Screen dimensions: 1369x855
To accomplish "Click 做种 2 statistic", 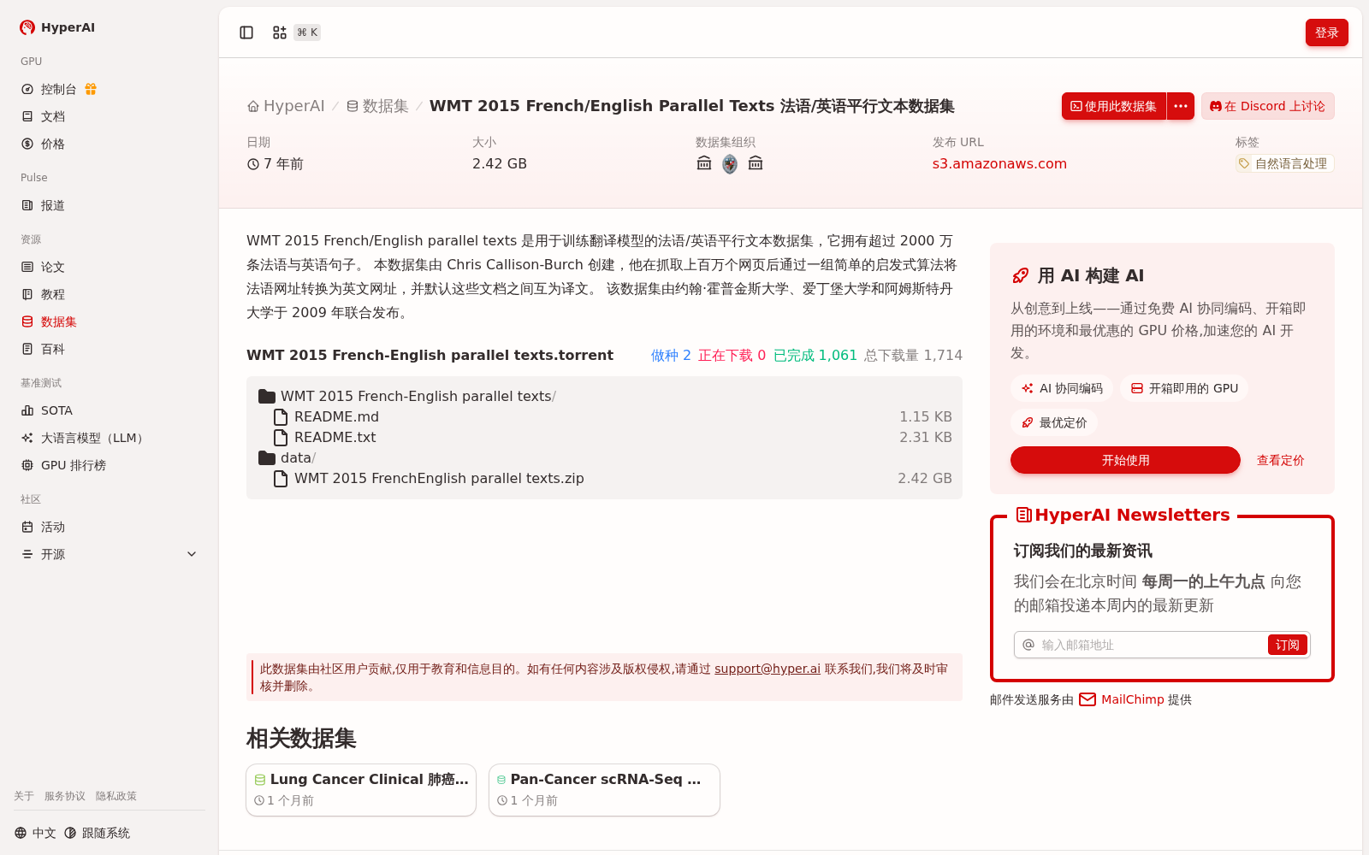I will point(671,355).
